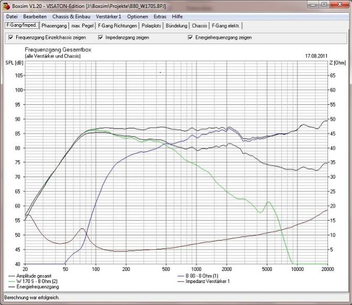This screenshot has height=305, width=352.
Task: Open the Optionen menu
Action: (x=137, y=17)
